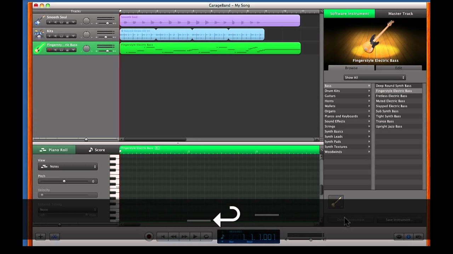453x254 pixels.
Task: Show automation for Fingerstyle Electric Bass track
Action: [73, 50]
